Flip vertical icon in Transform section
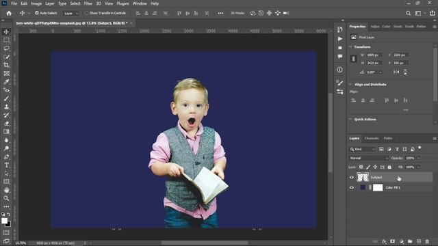 pyautogui.click(x=405, y=72)
